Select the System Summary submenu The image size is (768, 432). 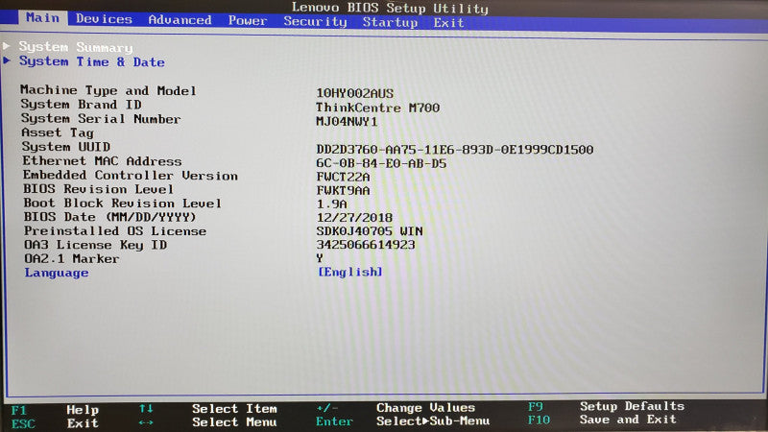[x=76, y=47]
